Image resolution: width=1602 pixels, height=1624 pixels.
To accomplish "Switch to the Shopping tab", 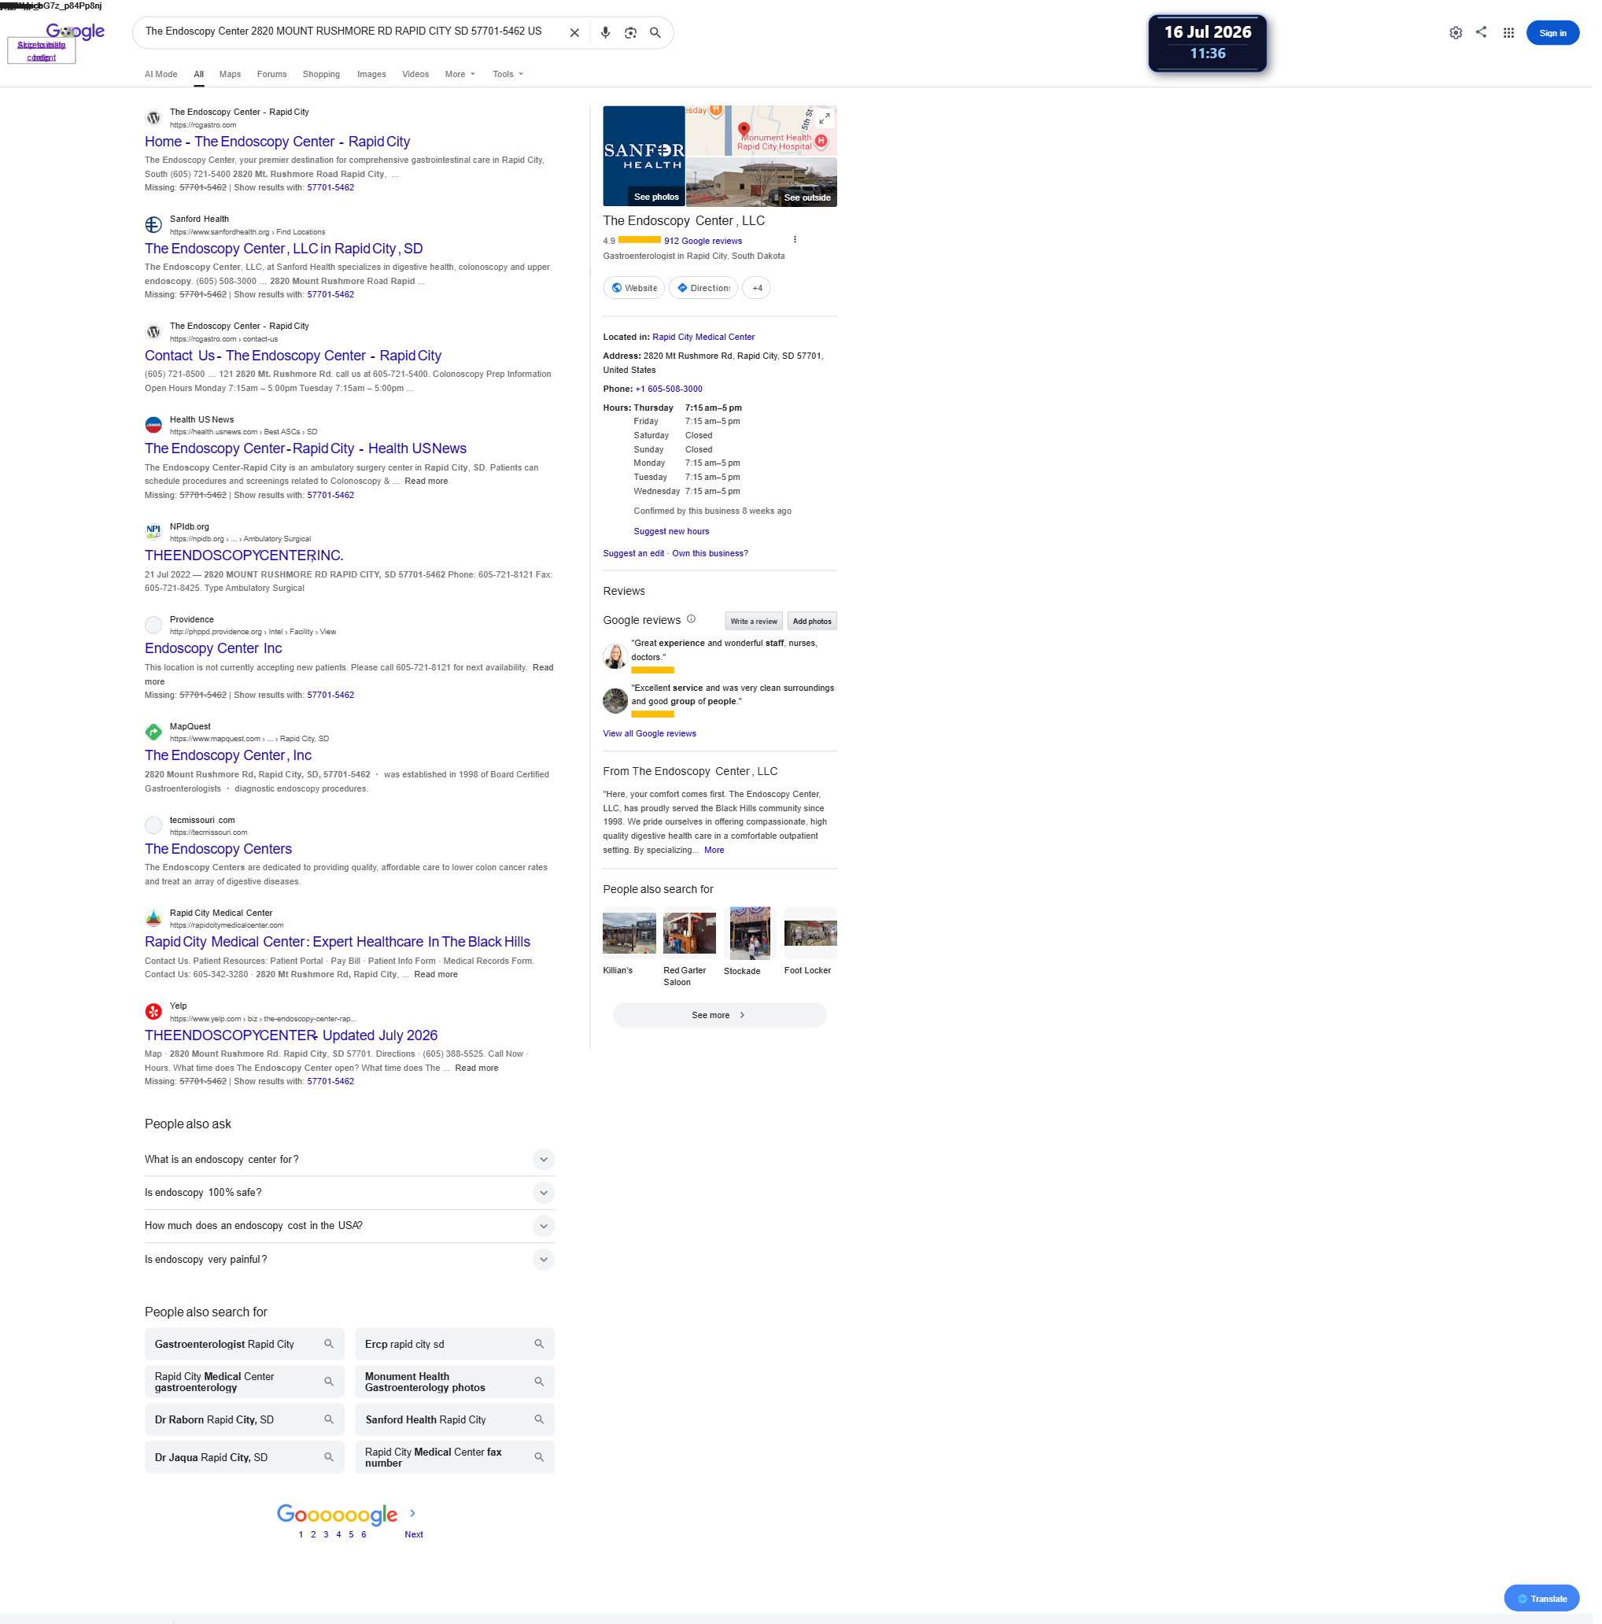I will click(321, 74).
